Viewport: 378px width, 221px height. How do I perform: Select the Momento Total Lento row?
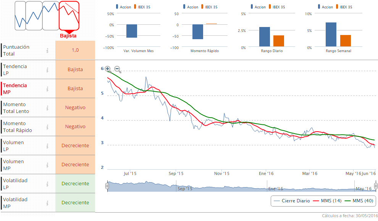pyautogui.click(x=48, y=108)
